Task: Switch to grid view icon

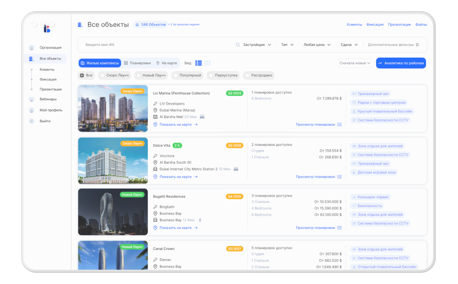Action: [207, 63]
